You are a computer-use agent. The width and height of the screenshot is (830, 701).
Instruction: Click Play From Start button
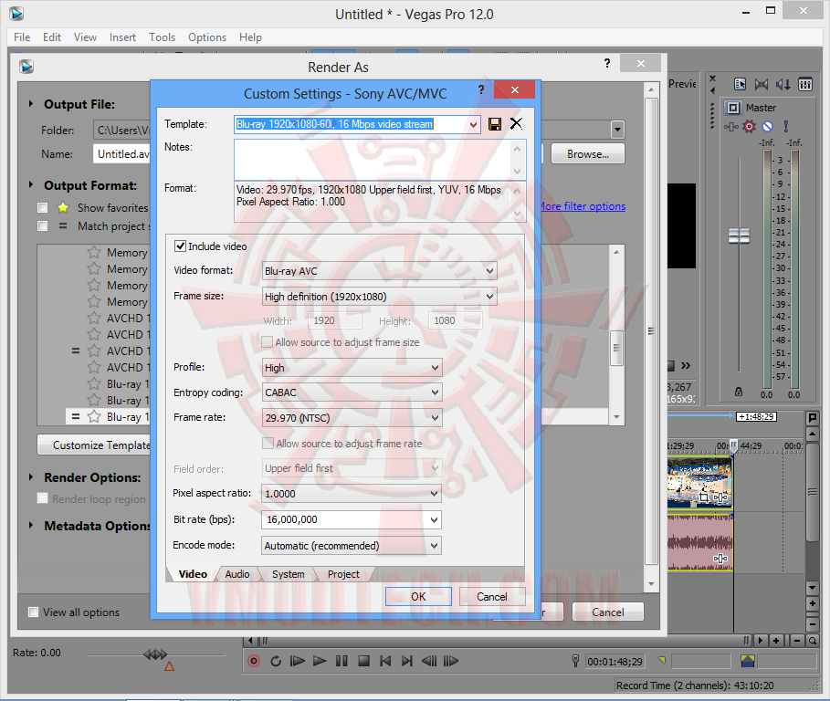point(298,661)
